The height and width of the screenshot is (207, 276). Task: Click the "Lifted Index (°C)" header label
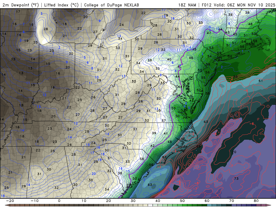coord(61,5)
